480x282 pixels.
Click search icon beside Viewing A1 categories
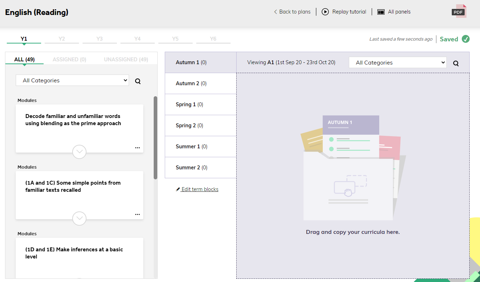tap(456, 63)
